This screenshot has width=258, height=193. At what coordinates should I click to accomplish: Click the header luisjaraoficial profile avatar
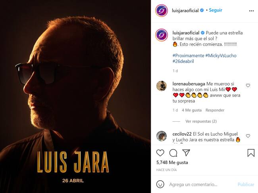[x=162, y=11]
